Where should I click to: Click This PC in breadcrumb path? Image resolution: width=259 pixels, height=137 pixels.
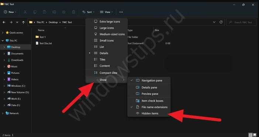40,22
